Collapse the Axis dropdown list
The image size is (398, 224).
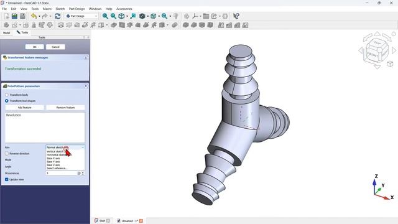(x=65, y=147)
